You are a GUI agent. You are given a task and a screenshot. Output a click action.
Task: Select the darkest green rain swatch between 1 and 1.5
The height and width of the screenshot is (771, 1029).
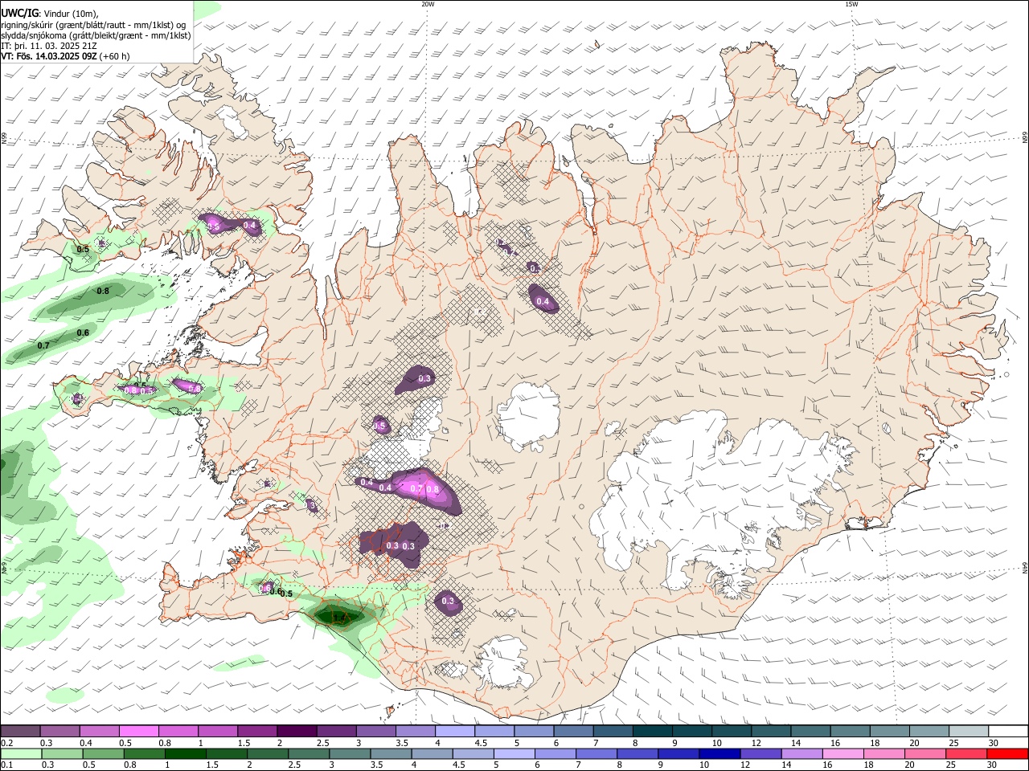[185, 753]
